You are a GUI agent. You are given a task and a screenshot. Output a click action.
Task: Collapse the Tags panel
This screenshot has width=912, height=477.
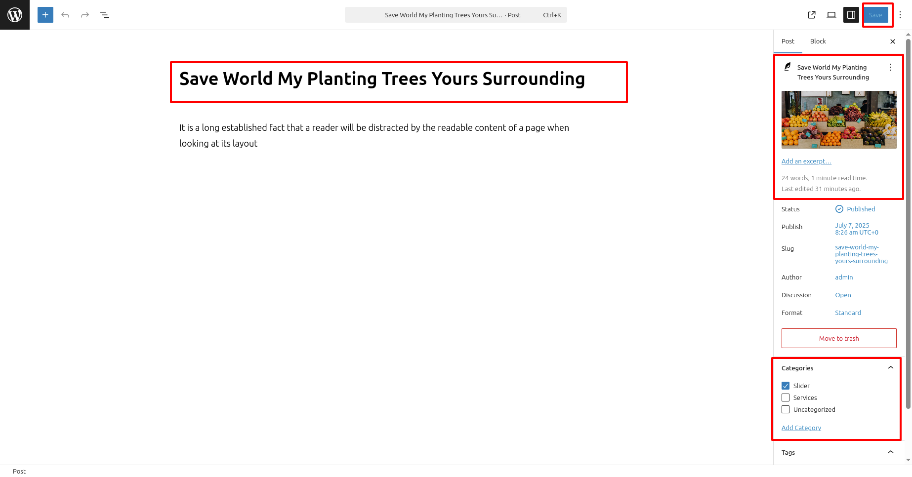click(890, 452)
